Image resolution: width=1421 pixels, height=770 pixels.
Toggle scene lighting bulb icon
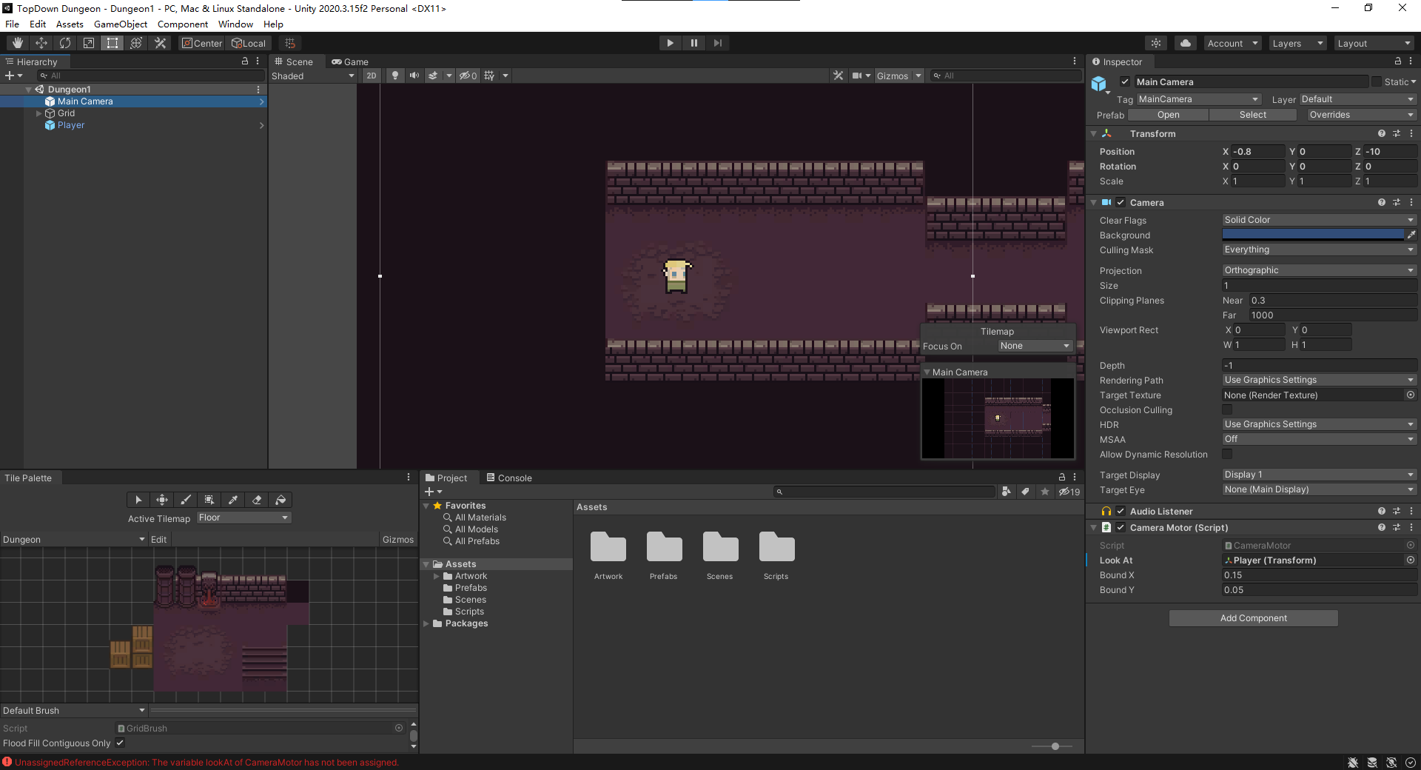pos(395,76)
